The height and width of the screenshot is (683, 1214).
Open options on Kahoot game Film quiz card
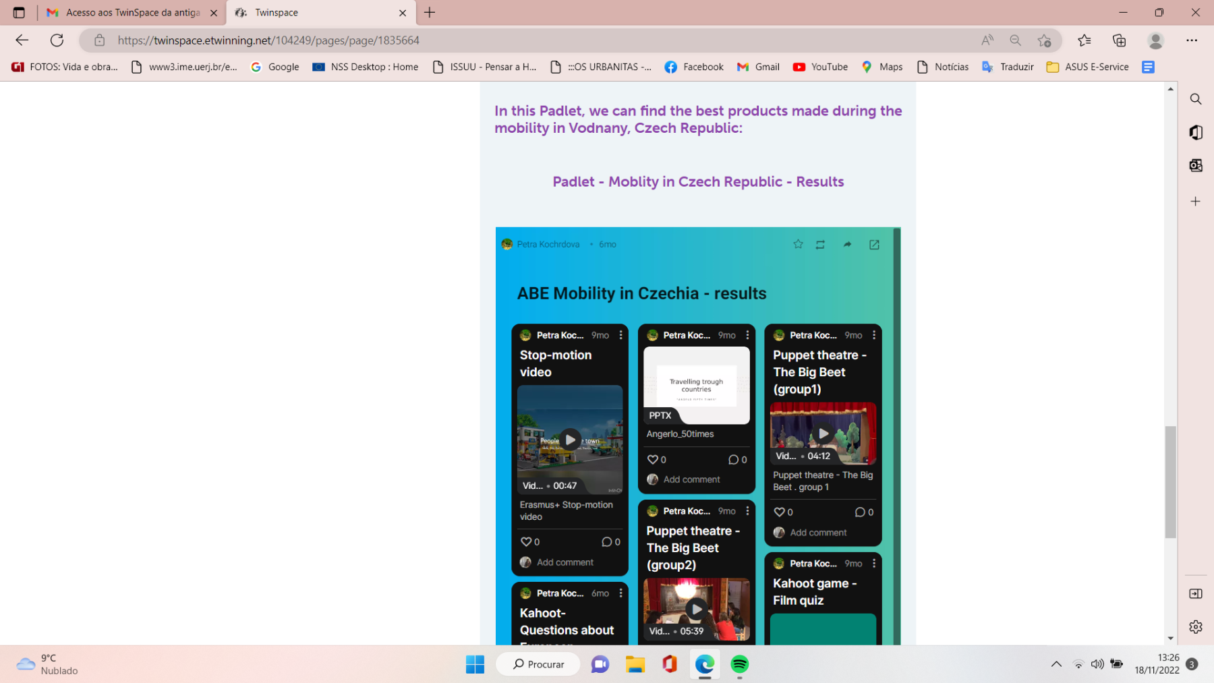pyautogui.click(x=874, y=564)
